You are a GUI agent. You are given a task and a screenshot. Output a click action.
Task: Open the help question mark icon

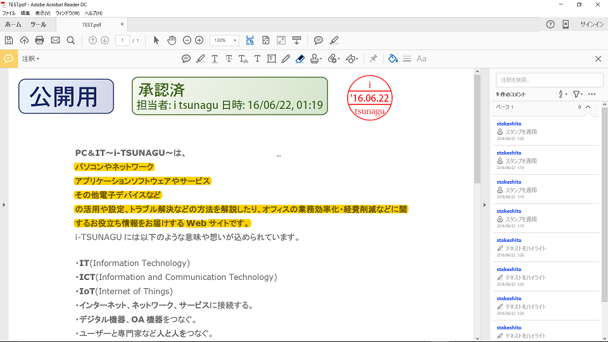click(x=550, y=25)
